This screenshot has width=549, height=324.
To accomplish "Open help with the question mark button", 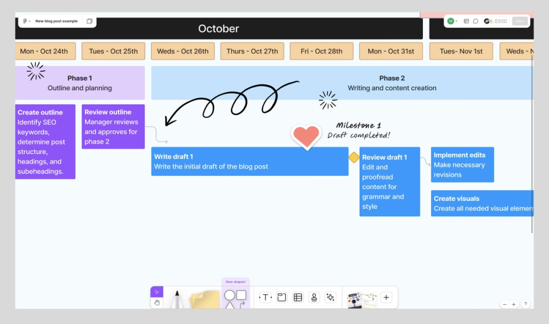I will click(x=525, y=304).
